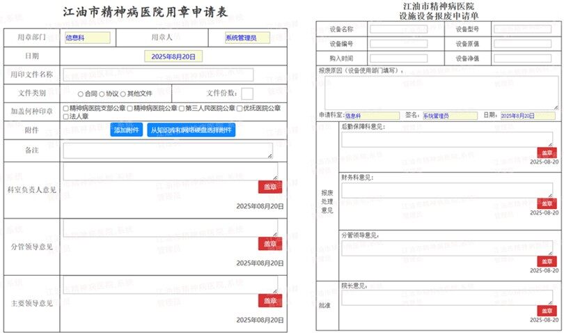Focus the 设备名称 input box
564x333 pixels.
pos(398,29)
